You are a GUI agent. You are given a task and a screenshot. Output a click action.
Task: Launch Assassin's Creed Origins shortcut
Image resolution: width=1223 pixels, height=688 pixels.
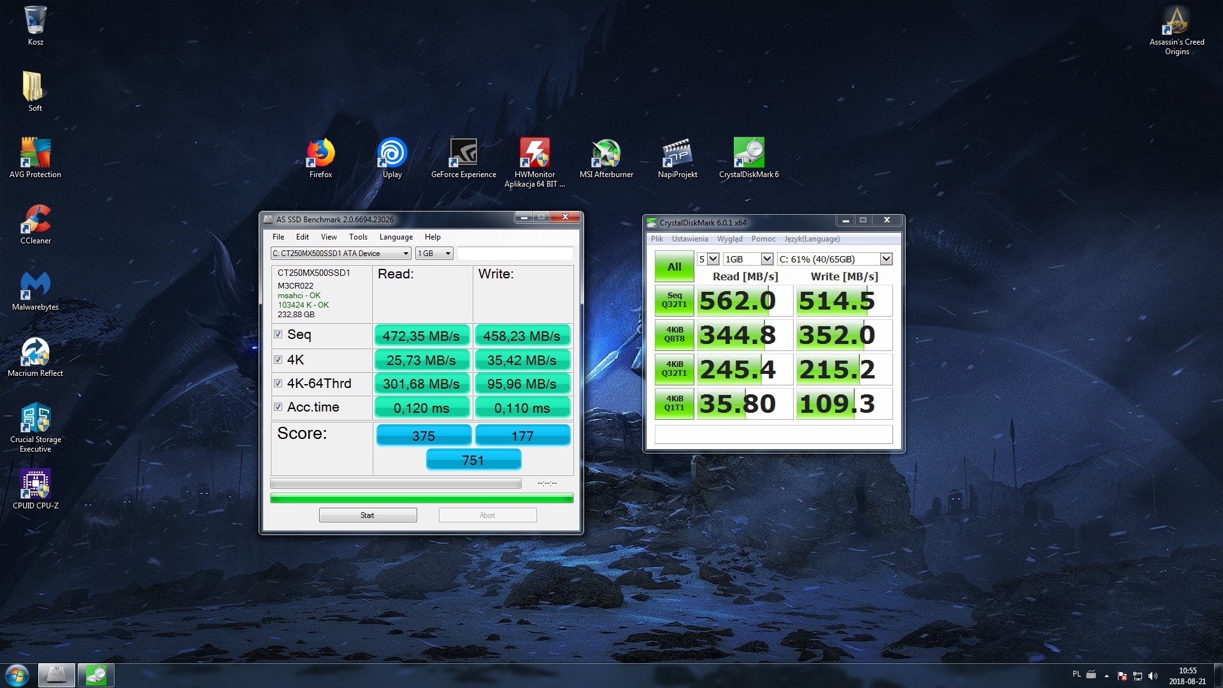(1177, 31)
